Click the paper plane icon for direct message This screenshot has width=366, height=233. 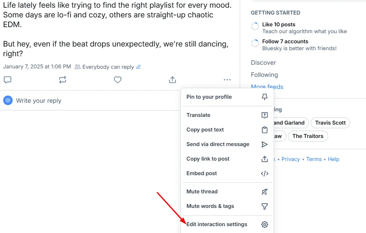tap(265, 144)
